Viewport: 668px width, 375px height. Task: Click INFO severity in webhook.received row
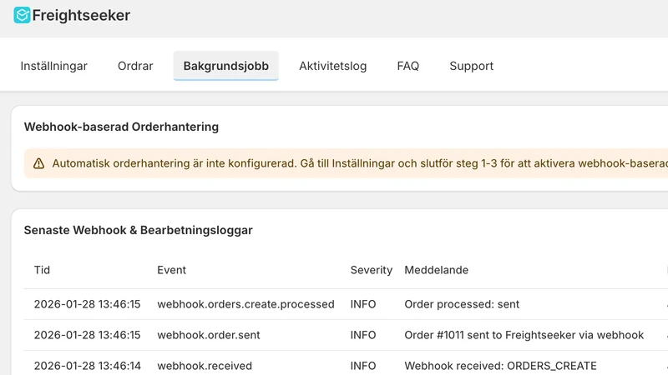coord(363,366)
